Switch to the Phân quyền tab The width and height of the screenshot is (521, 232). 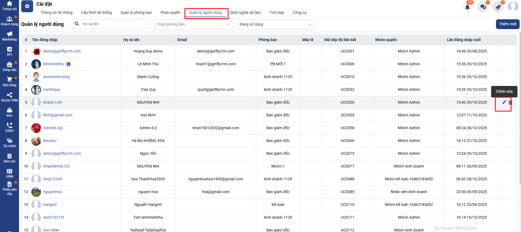170,13
